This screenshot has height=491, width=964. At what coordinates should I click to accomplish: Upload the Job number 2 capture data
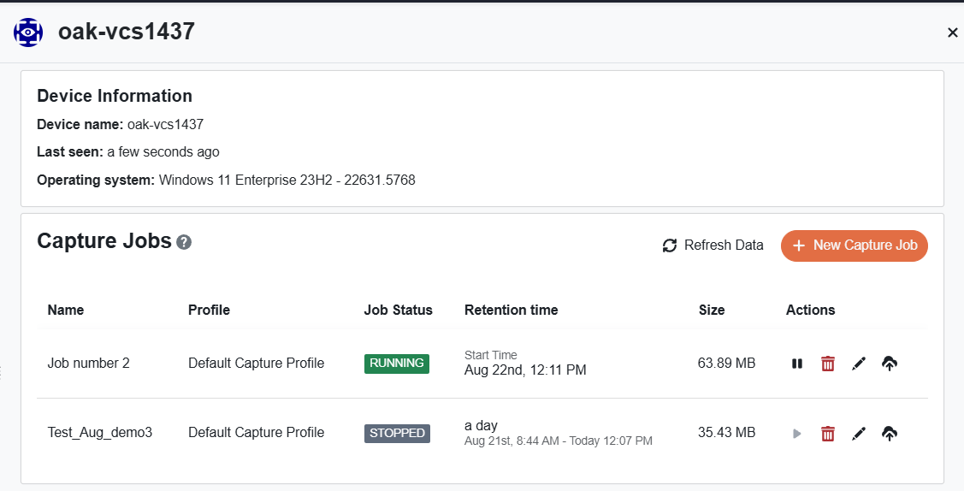(x=890, y=364)
